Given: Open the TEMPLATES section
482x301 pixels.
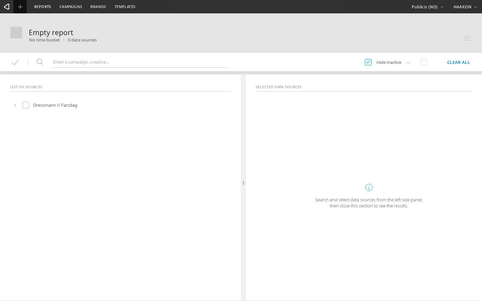Looking at the screenshot, I should 125,7.
